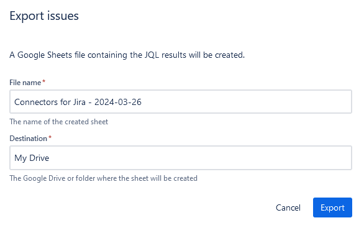
Task: Select the 'Export issues' dialog heading
Action: (44, 16)
